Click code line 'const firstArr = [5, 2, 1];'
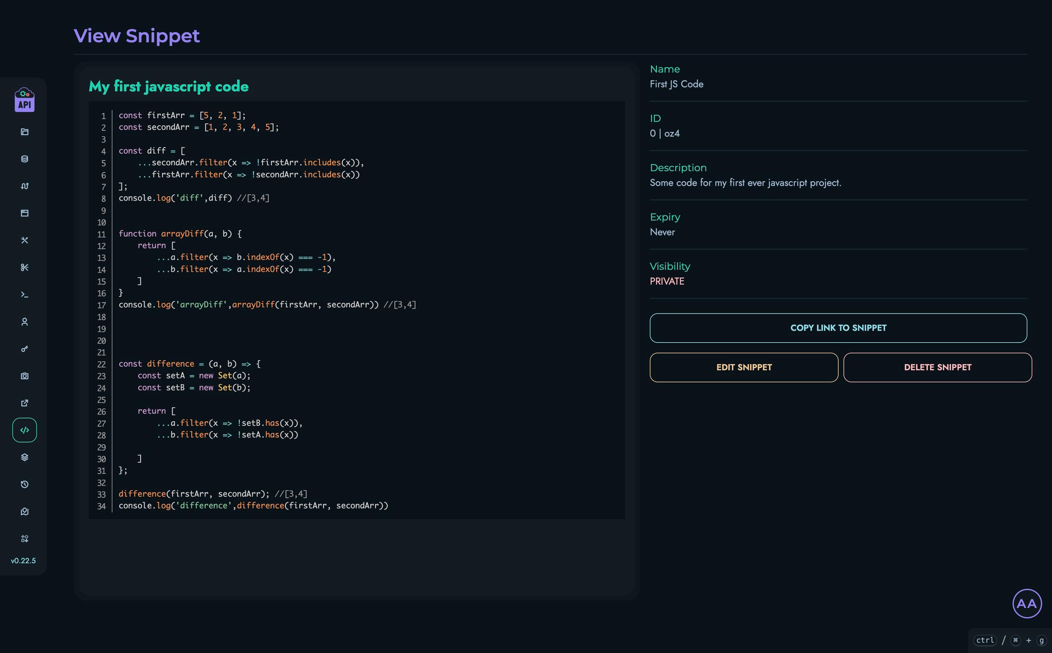Image resolution: width=1052 pixels, height=653 pixels. coord(182,115)
